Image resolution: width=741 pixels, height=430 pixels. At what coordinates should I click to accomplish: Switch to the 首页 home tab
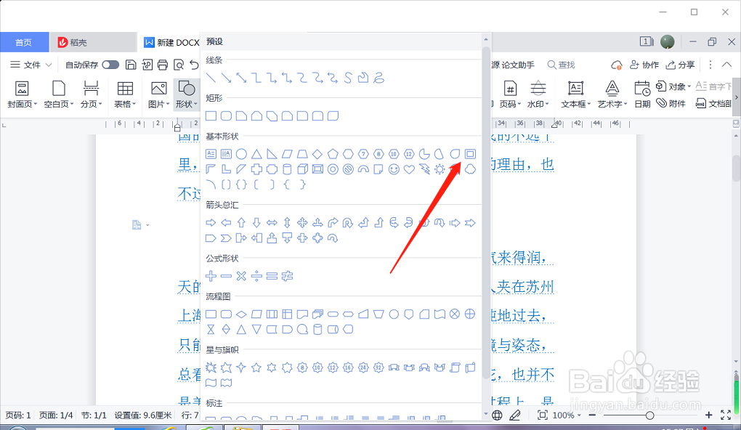point(24,43)
